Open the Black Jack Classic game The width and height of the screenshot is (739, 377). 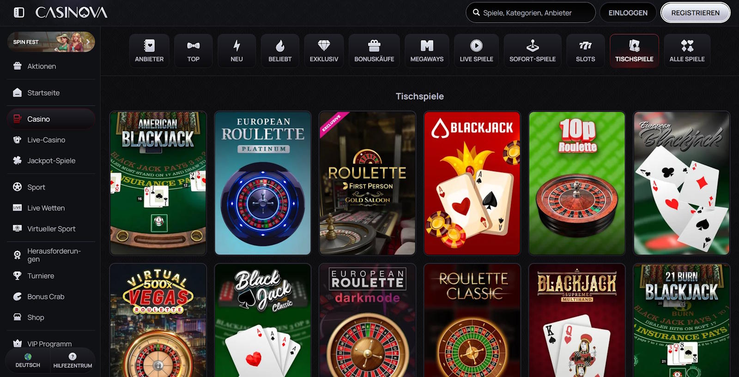263,320
